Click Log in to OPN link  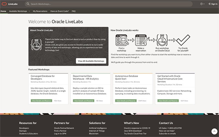pyautogui.click(x=60, y=134)
